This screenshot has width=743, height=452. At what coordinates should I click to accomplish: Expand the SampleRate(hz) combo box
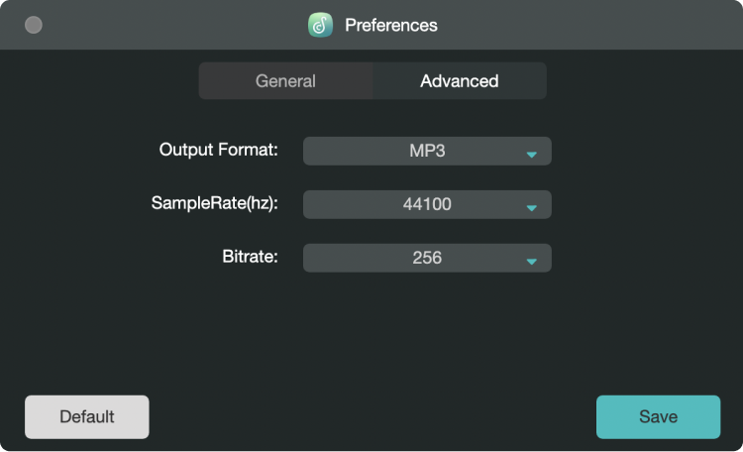click(x=427, y=204)
